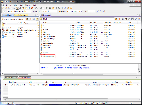
Task: Open the Help menu
Action: 35,5
